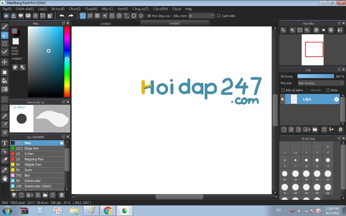The image size is (346, 216).
Task: Open the Cloud menu
Action: 176,9
